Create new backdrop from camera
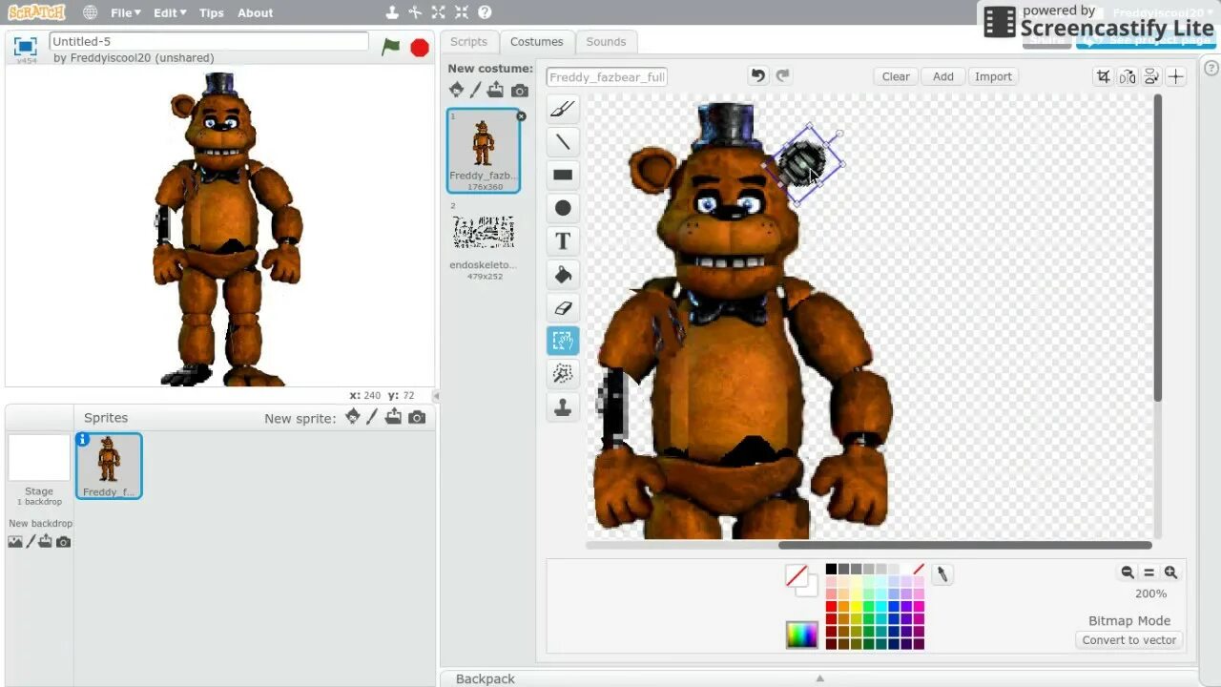 (63, 541)
